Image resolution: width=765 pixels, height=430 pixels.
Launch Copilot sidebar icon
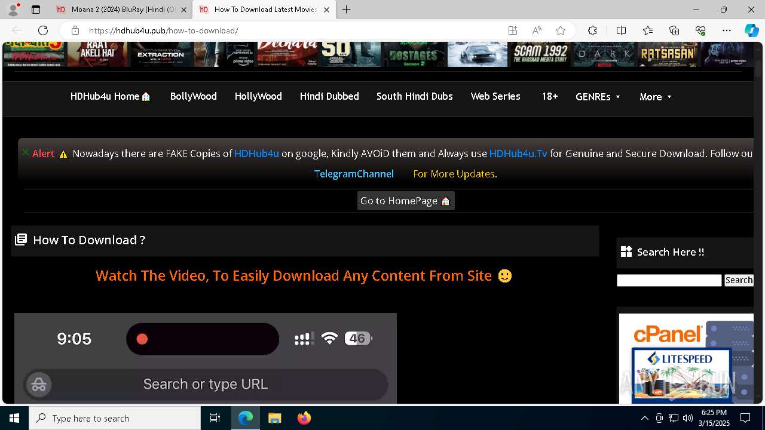[x=751, y=30]
